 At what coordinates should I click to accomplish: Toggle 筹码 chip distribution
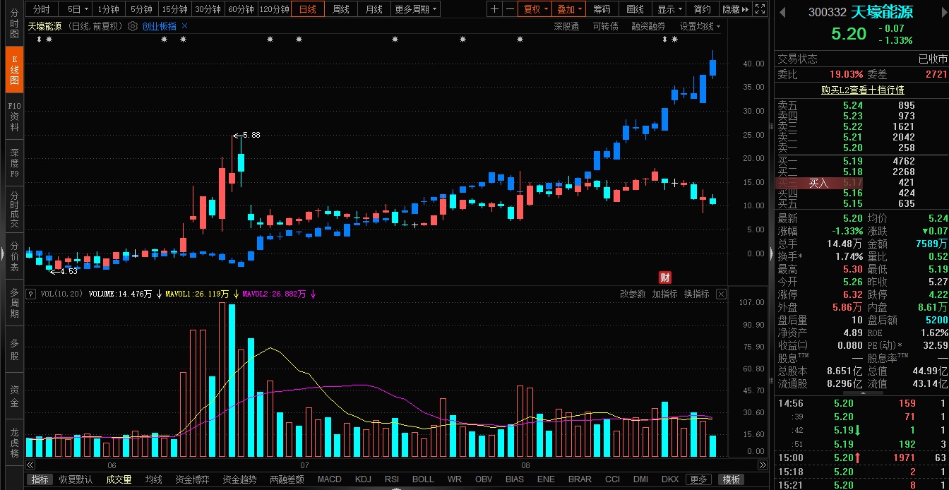tap(602, 9)
